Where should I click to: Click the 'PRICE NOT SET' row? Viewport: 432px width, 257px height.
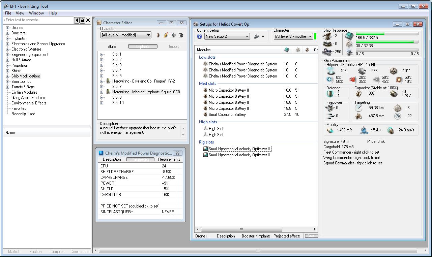coord(141,206)
